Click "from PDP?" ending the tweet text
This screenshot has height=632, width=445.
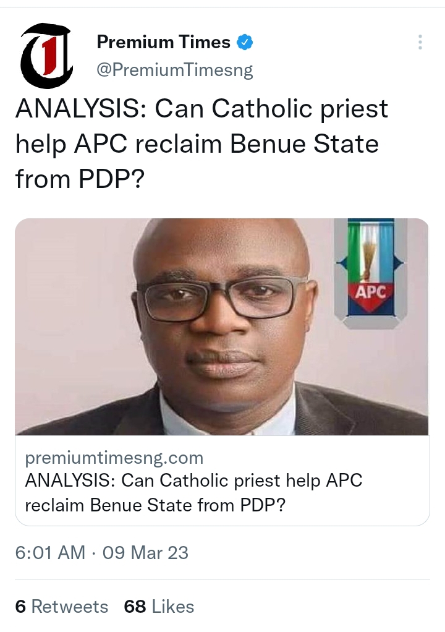pyautogui.click(x=78, y=179)
